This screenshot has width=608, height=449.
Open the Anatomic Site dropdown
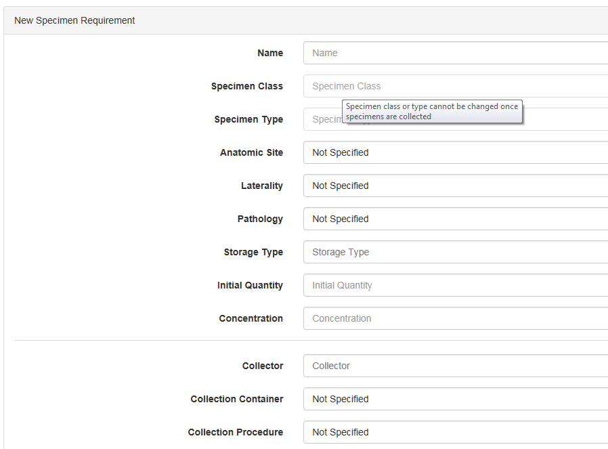click(x=454, y=152)
